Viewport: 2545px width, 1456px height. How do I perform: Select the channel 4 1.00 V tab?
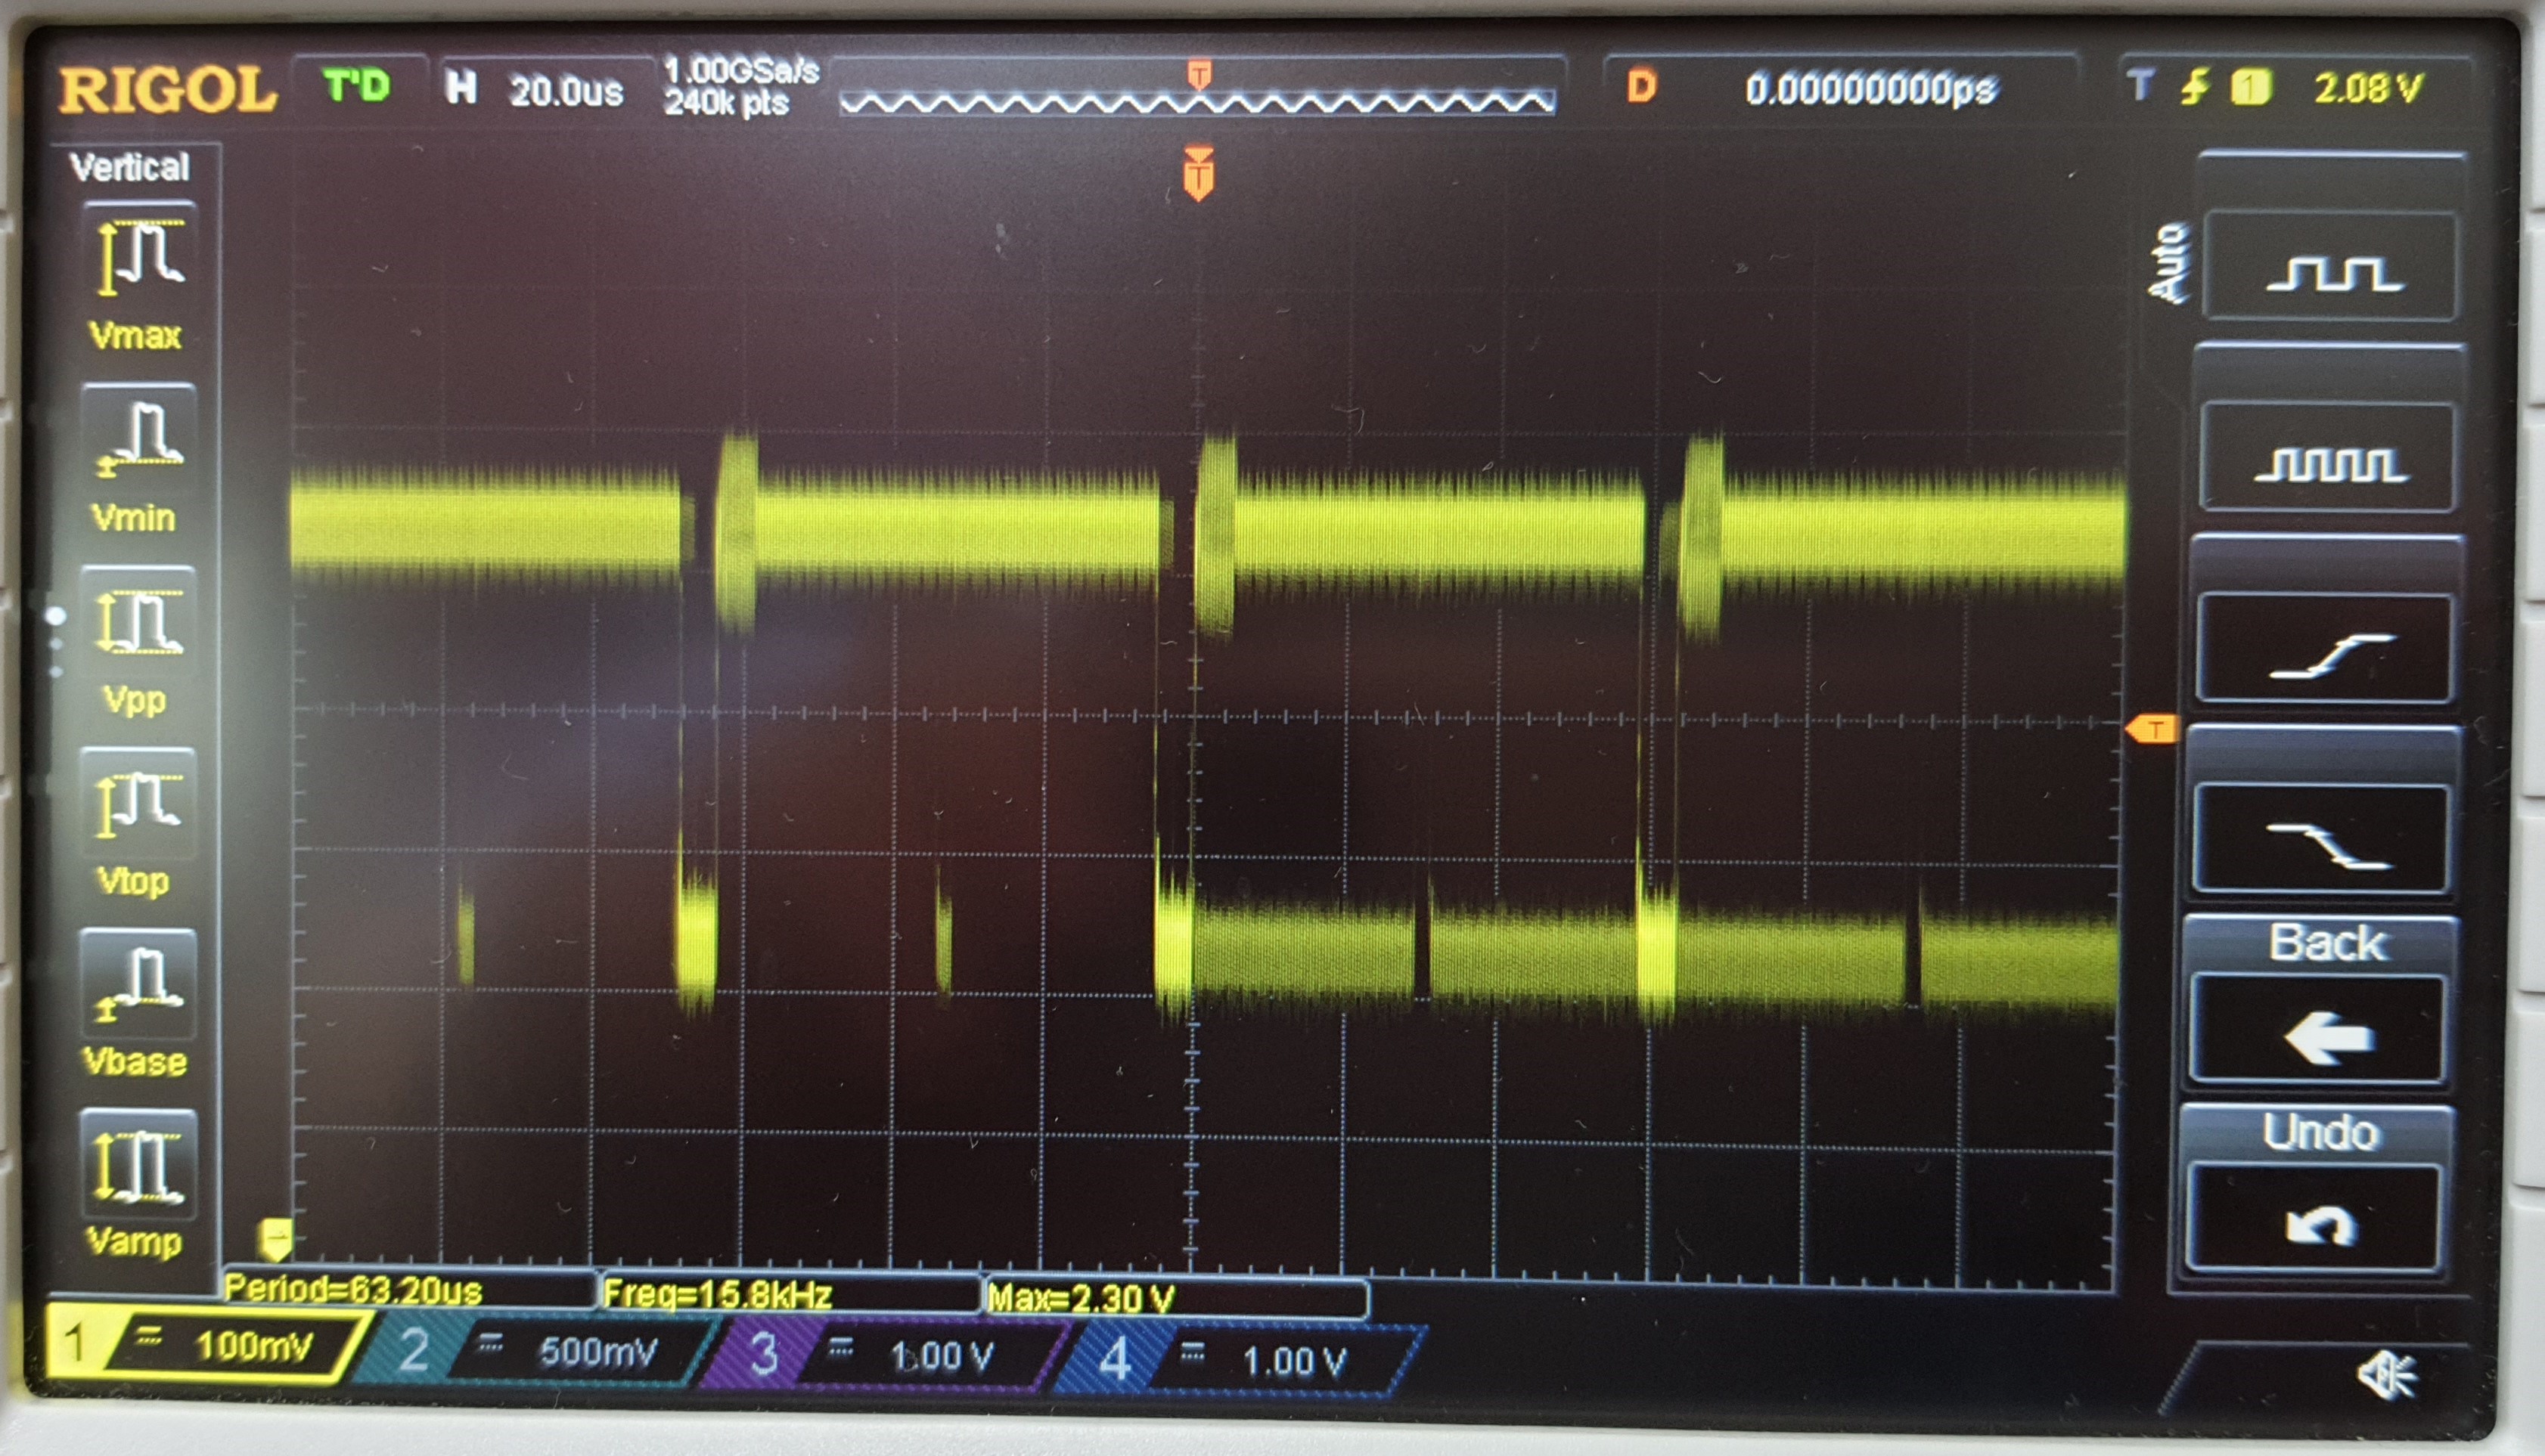pyautogui.click(x=1240, y=1360)
